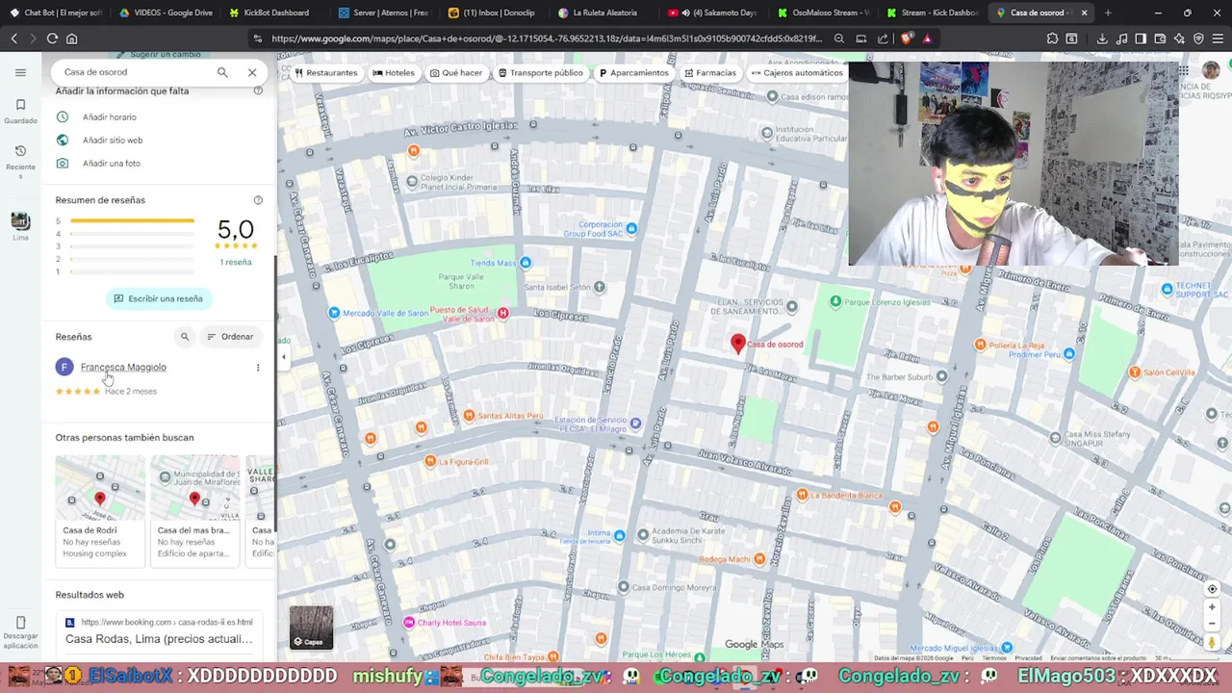The width and height of the screenshot is (1232, 693).
Task: Clear the search with the X icon
Action: 252,72
